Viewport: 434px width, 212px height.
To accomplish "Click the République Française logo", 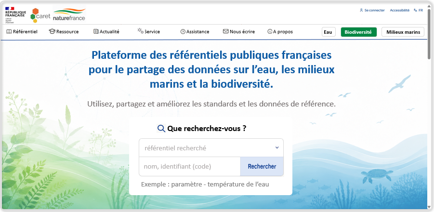I will pyautogui.click(x=15, y=14).
